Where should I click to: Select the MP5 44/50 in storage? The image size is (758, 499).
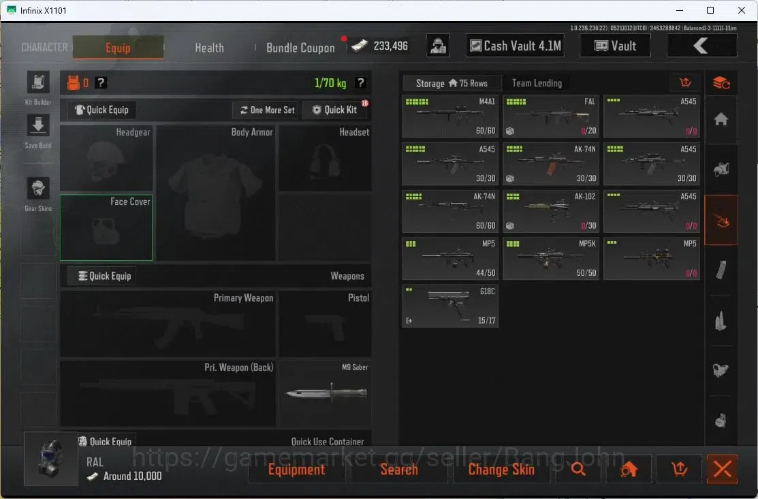[450, 259]
